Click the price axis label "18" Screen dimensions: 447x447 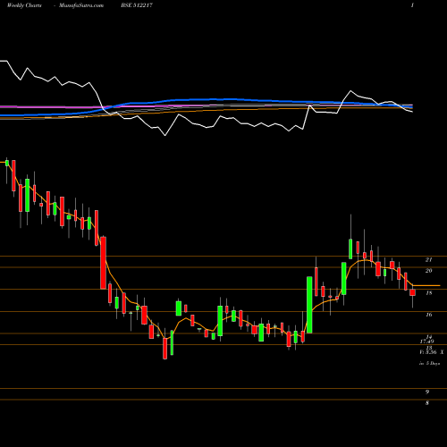[x=428, y=293]
